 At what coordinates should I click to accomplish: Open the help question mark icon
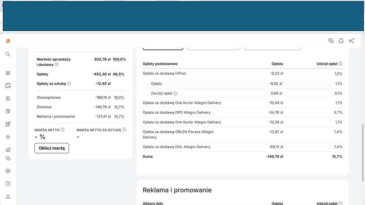tap(8, 183)
